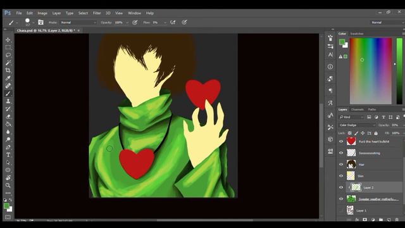405x228 pixels.
Task: Click the color field spectrum in Color panel
Action: pyautogui.click(x=371, y=71)
